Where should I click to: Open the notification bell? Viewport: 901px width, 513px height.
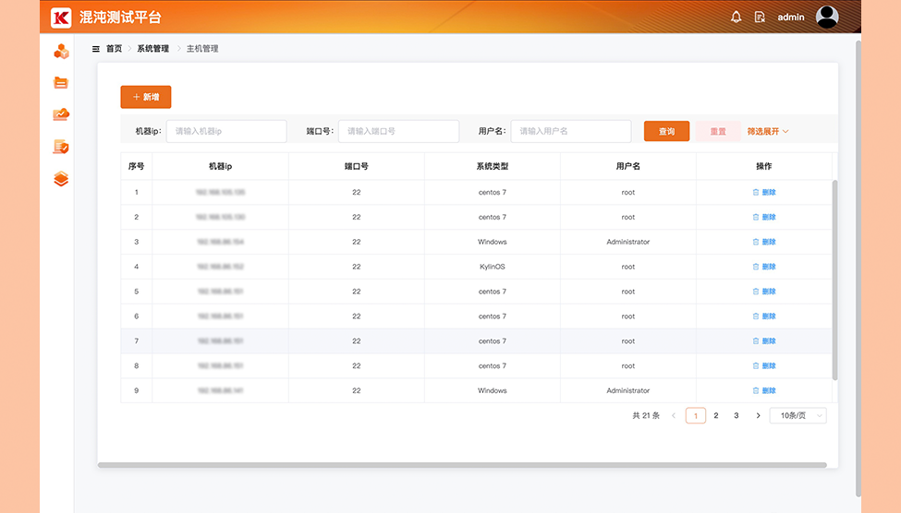[737, 18]
